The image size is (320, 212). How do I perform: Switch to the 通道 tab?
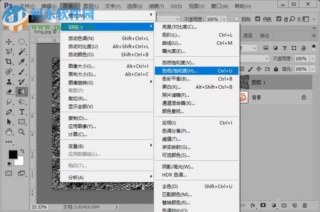click(x=247, y=36)
